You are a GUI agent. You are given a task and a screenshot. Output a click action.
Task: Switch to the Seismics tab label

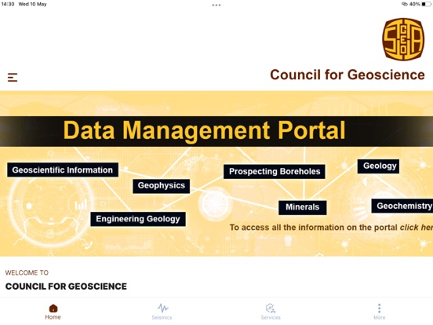162,317
